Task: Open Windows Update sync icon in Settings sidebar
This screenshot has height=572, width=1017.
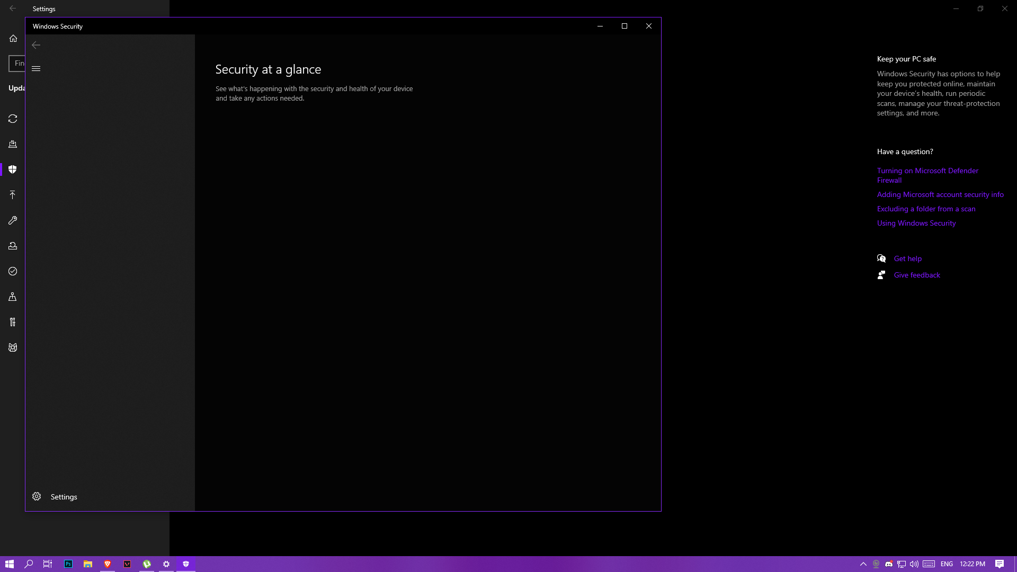Action: (13, 119)
